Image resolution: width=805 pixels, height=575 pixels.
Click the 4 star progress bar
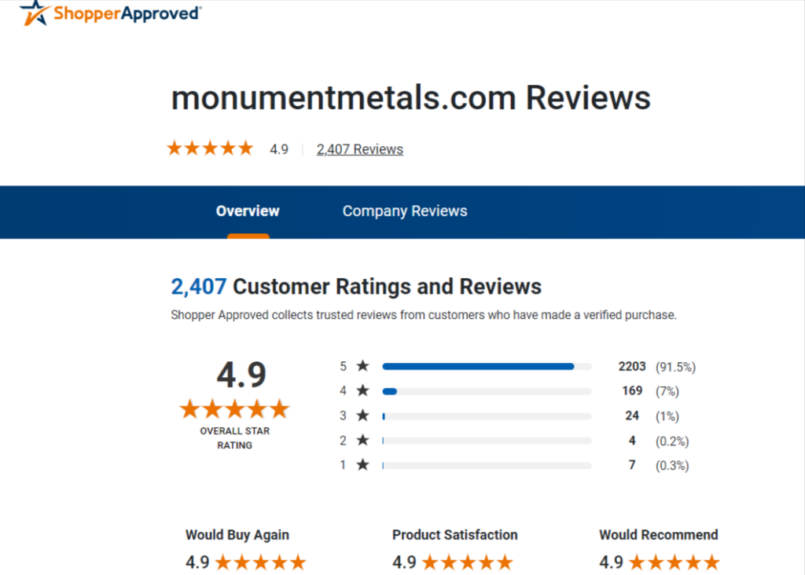(487, 391)
